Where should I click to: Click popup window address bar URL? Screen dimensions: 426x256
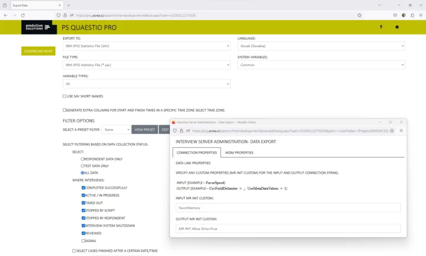coord(290,130)
